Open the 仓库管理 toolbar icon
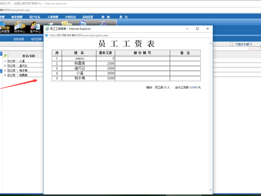261x196 pixels. tap(5, 27)
